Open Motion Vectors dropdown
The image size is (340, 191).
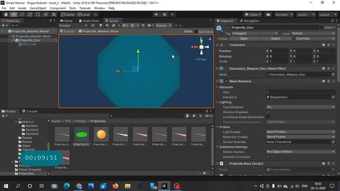301,152
